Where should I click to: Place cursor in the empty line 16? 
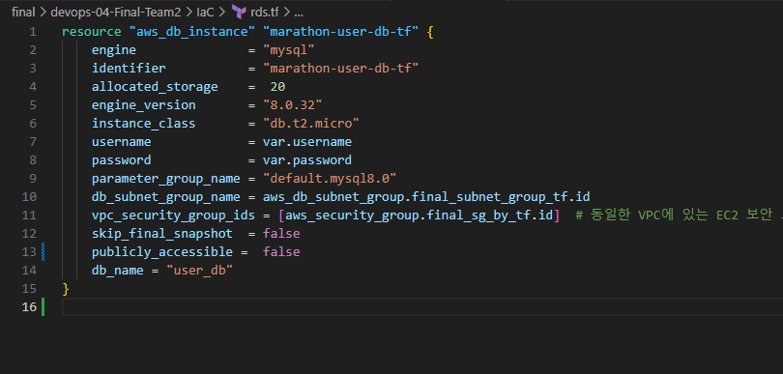click(x=422, y=306)
